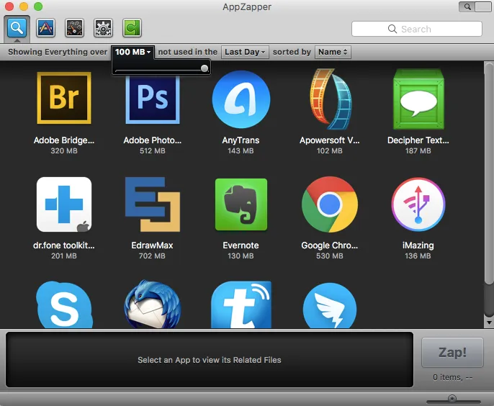The height and width of the screenshot is (406, 494).
Task: Open the sorted by Name dropdown
Action: pyautogui.click(x=333, y=52)
